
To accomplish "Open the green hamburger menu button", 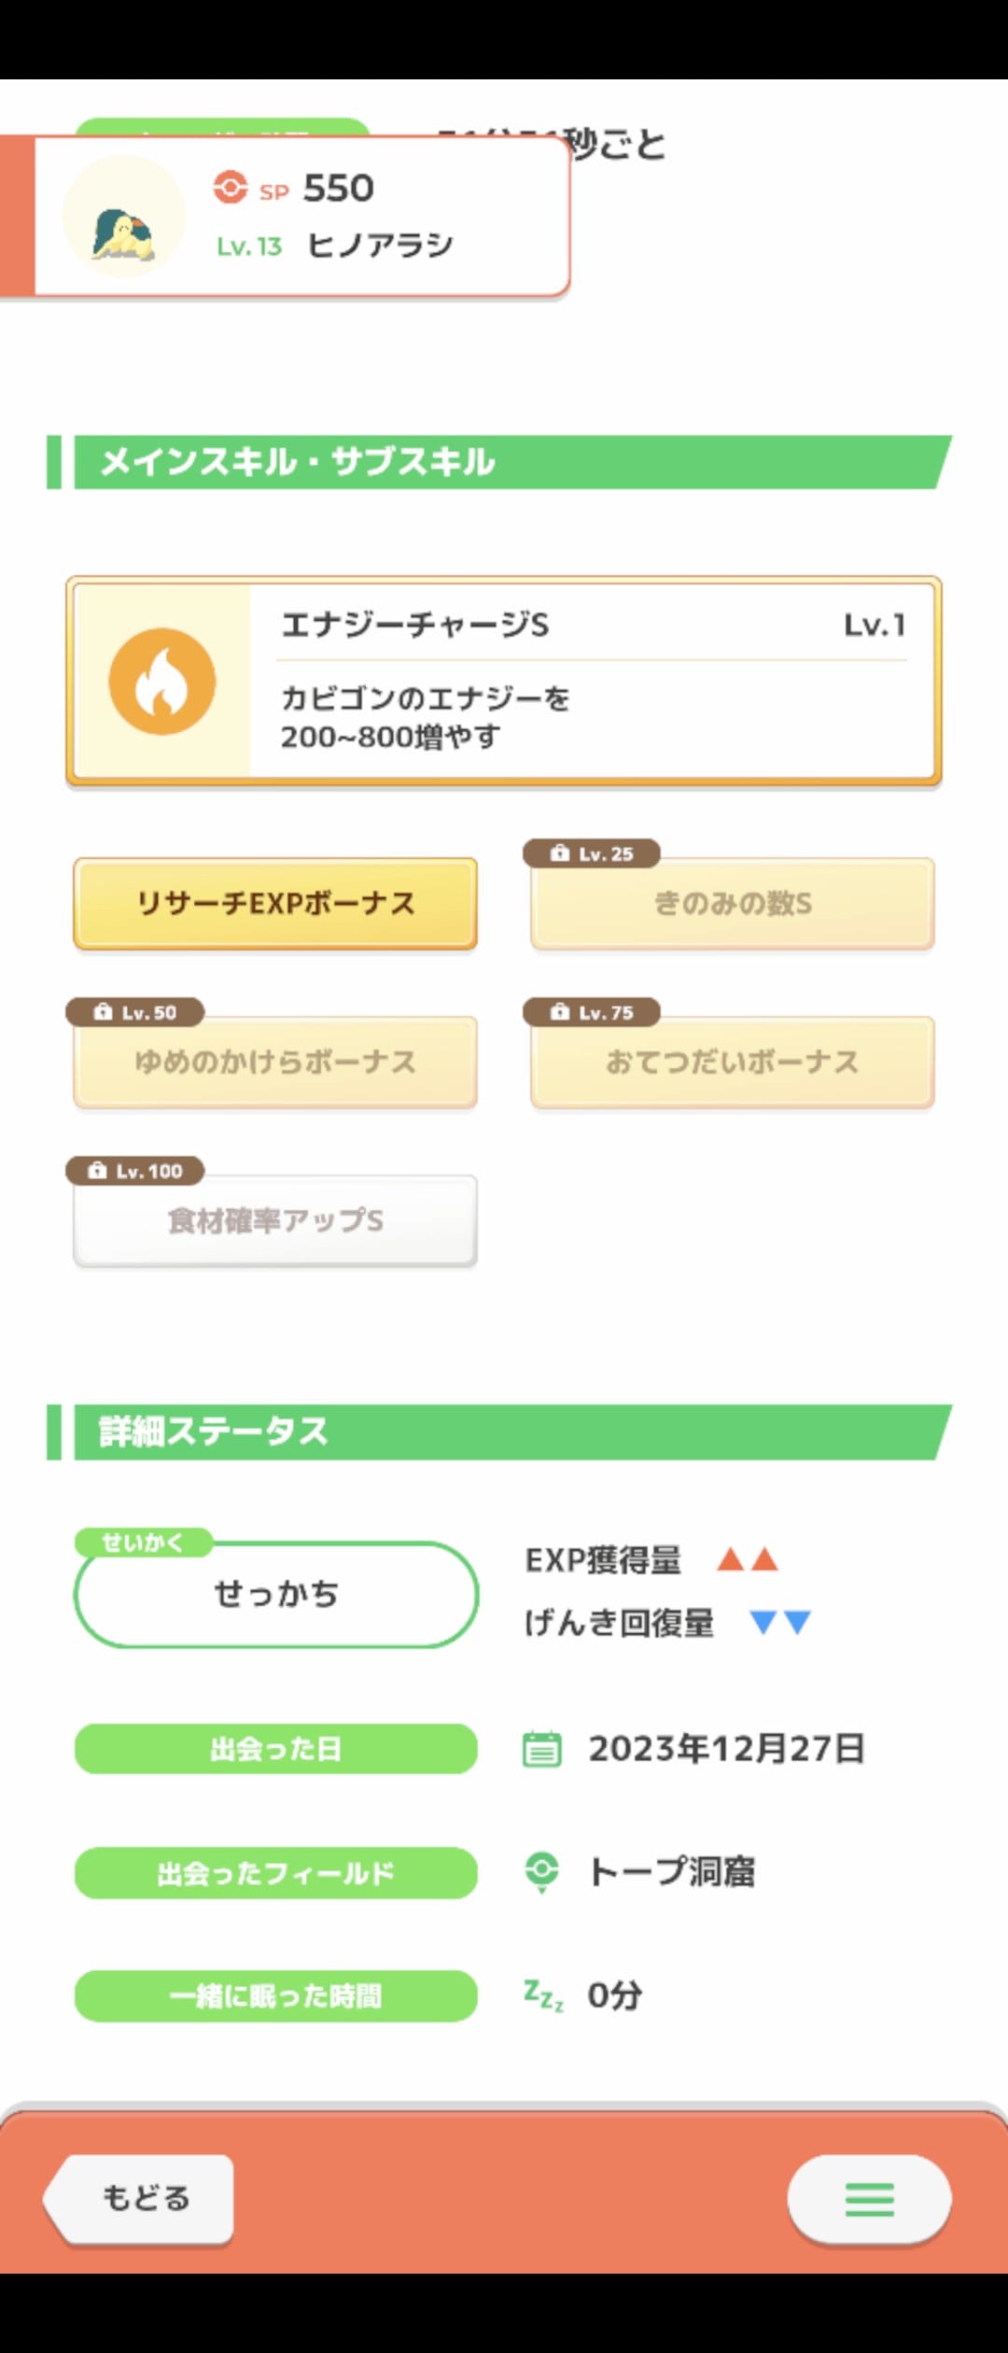I will click(x=869, y=2199).
